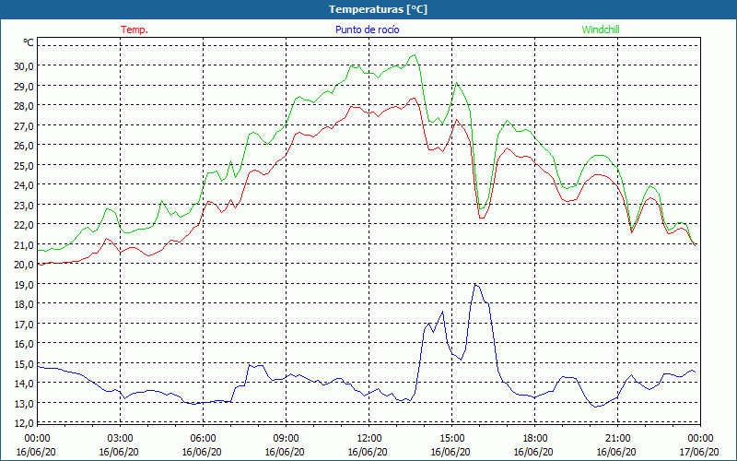
Task: Click the 17/06/20 date label
Action: [x=699, y=452]
